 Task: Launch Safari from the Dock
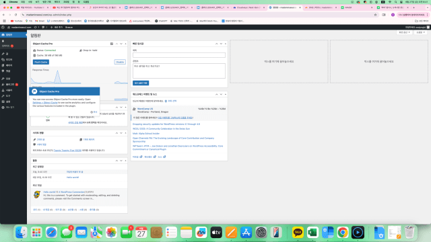51,233
